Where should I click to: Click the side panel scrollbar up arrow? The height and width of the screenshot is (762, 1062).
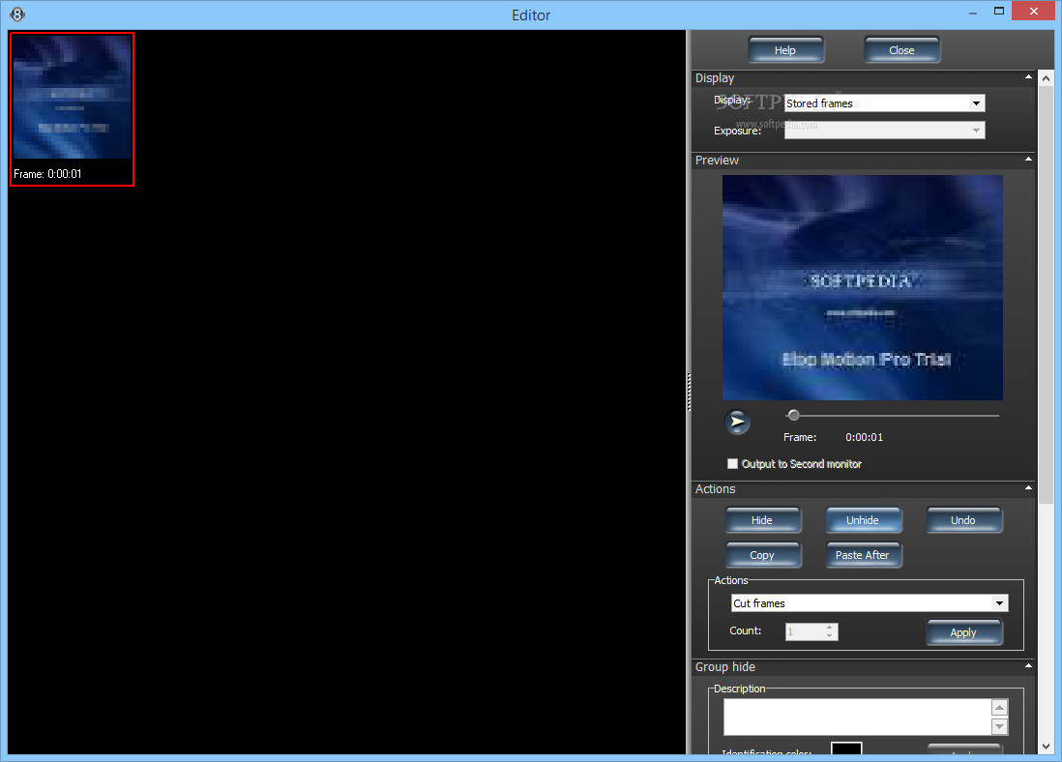click(x=1047, y=78)
